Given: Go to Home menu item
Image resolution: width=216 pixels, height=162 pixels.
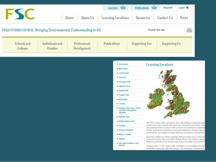Looking at the screenshot, I should (69, 18).
